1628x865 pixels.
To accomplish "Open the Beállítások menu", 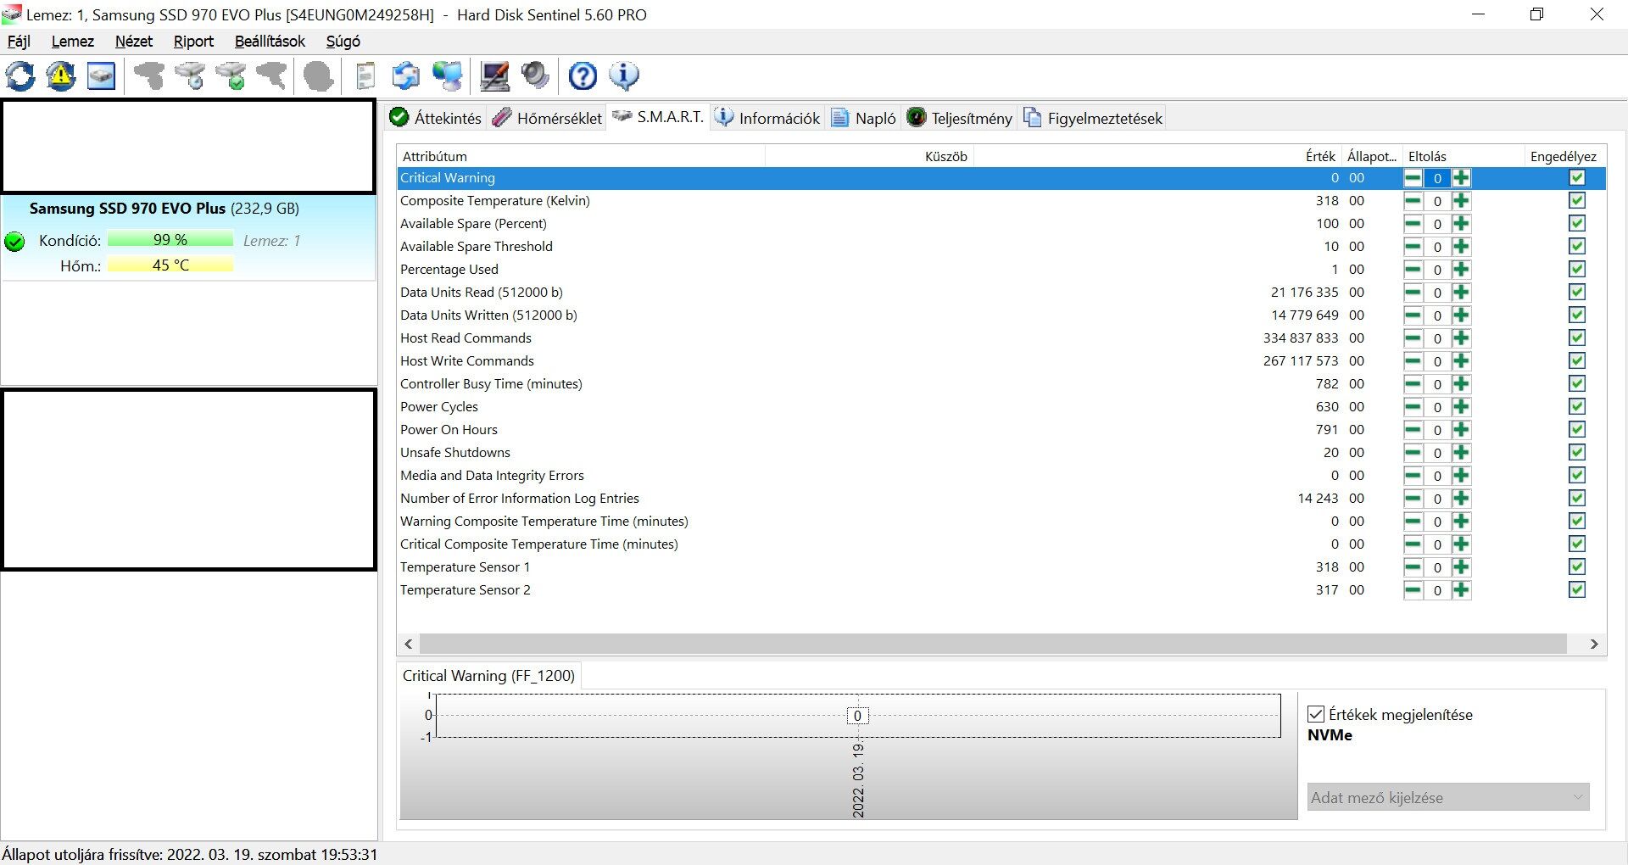I will click(270, 42).
